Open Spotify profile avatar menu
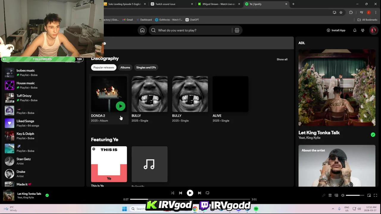 pyautogui.click(x=373, y=30)
